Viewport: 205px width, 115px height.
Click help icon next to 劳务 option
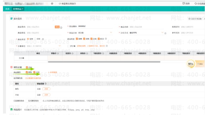point(43,39)
